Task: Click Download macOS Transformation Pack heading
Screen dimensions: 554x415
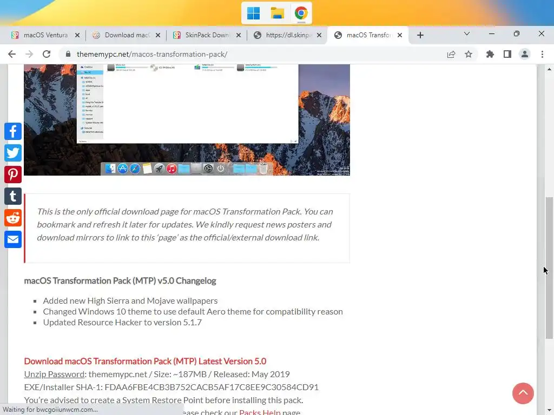Action: pyautogui.click(x=145, y=361)
